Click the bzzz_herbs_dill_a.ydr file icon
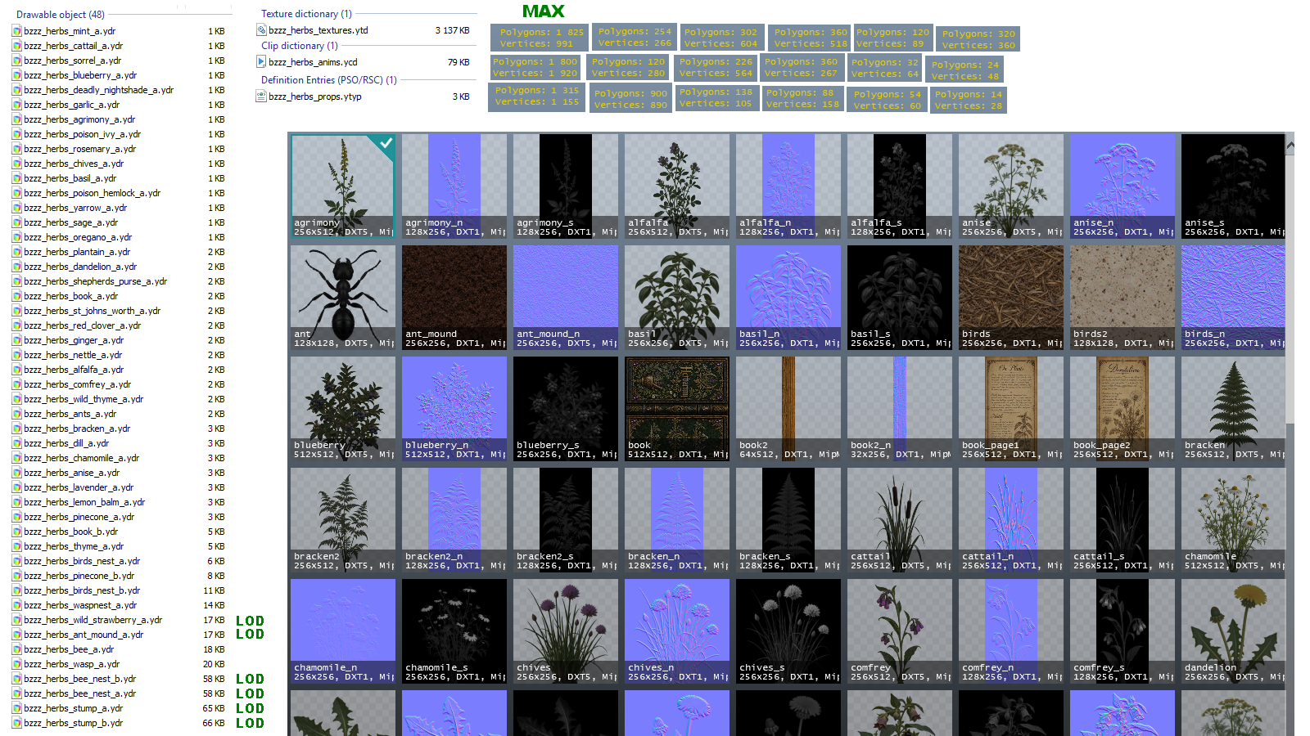Image resolution: width=1310 pixels, height=736 pixels. (16, 443)
